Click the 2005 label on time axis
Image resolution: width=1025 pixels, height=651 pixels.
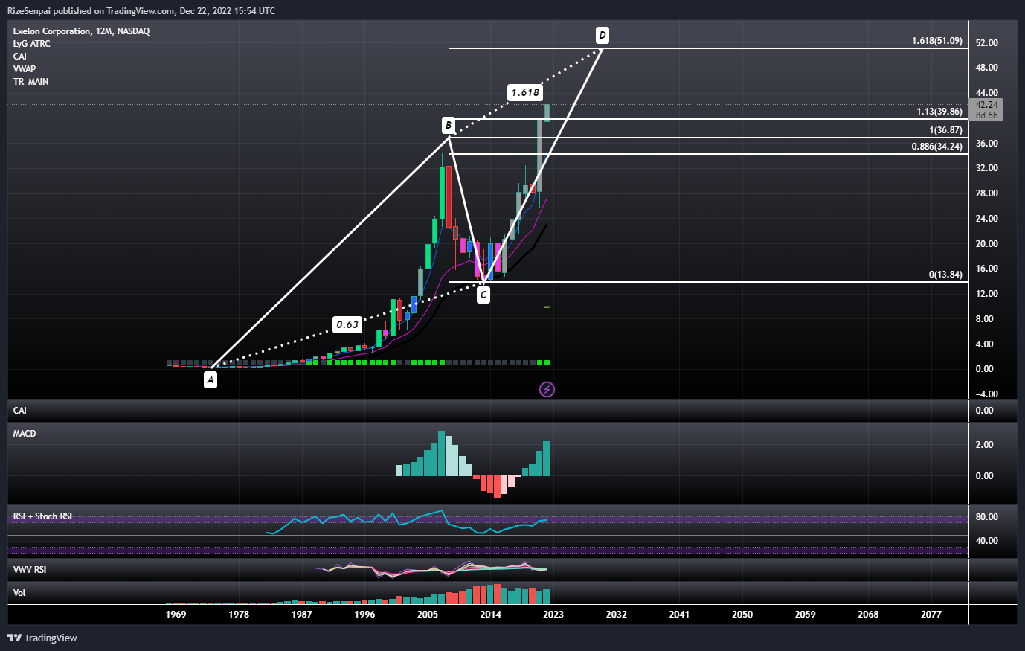428,615
